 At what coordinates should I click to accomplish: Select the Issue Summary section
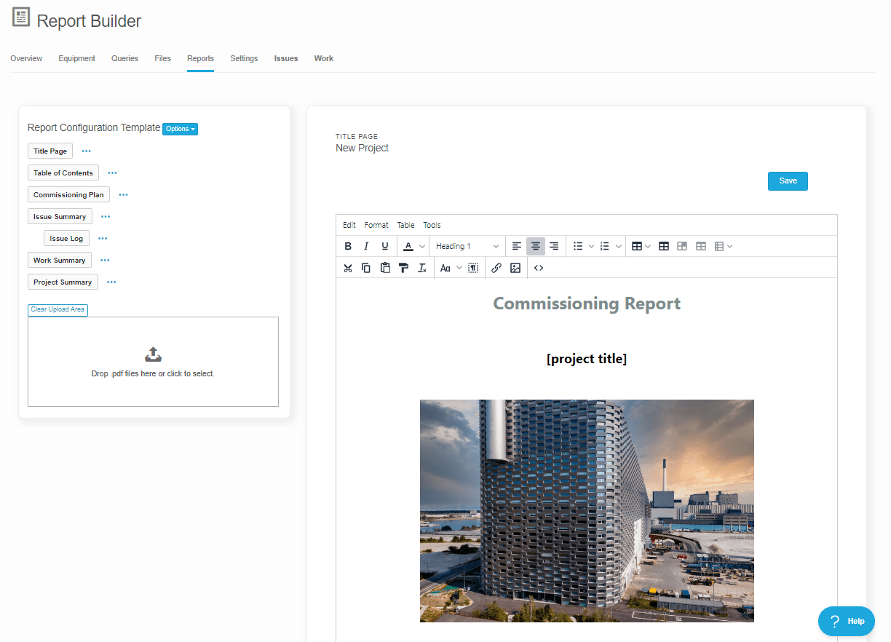point(60,217)
